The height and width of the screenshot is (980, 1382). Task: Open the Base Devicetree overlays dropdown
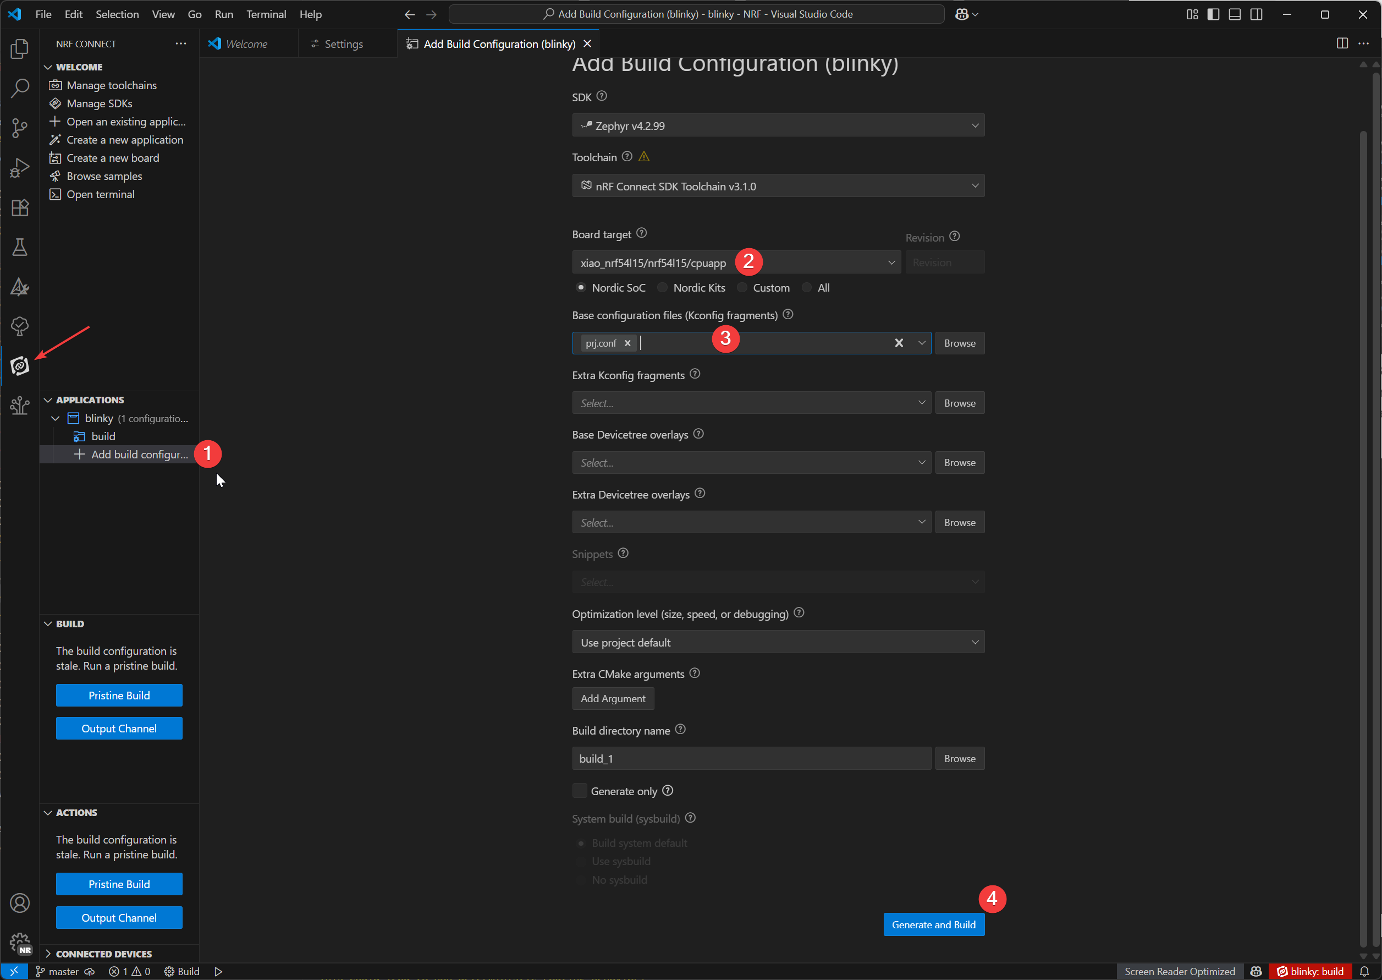click(x=752, y=463)
